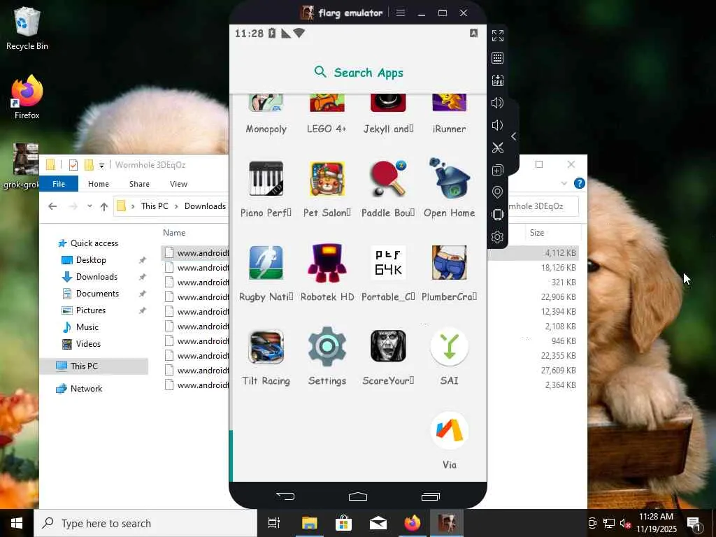
Task: Open the SAI app
Action: (x=450, y=357)
